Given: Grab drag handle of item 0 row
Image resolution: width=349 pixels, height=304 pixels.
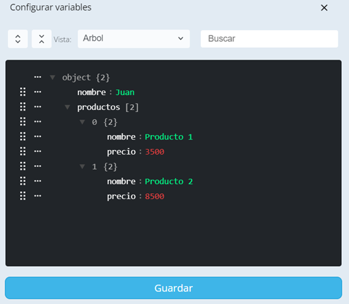Looking at the screenshot, I should pyautogui.click(x=23, y=122).
